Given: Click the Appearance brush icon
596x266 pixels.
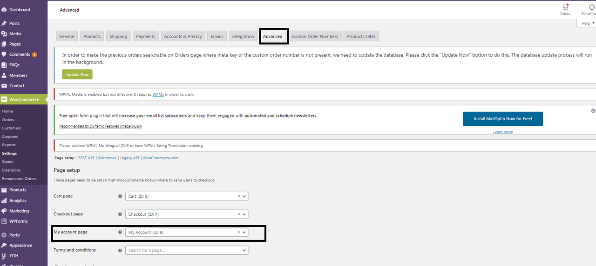Looking at the screenshot, I should [4, 246].
